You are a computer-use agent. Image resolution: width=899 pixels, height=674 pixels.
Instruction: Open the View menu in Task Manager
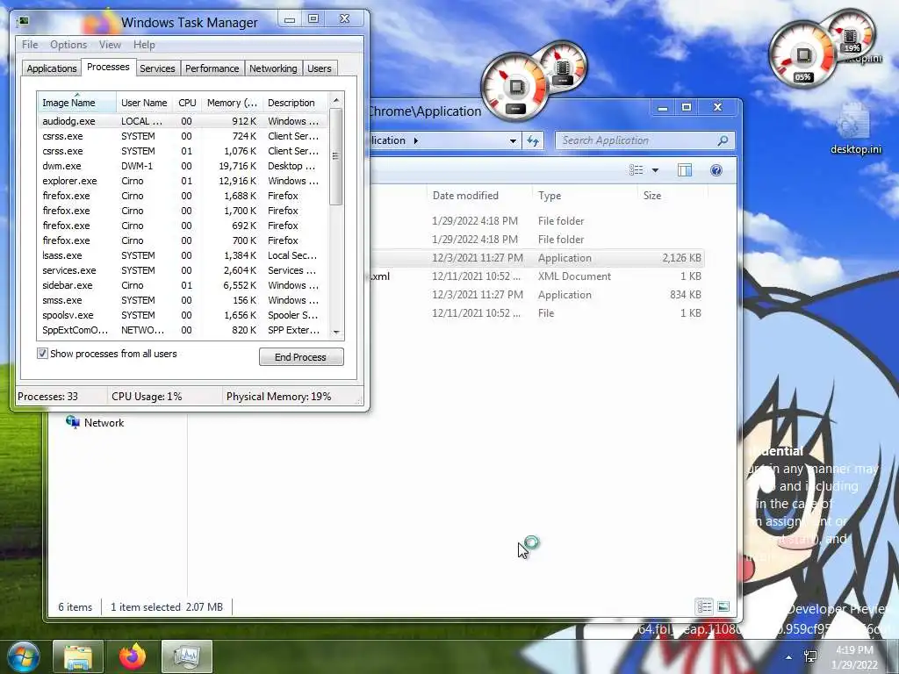point(110,45)
